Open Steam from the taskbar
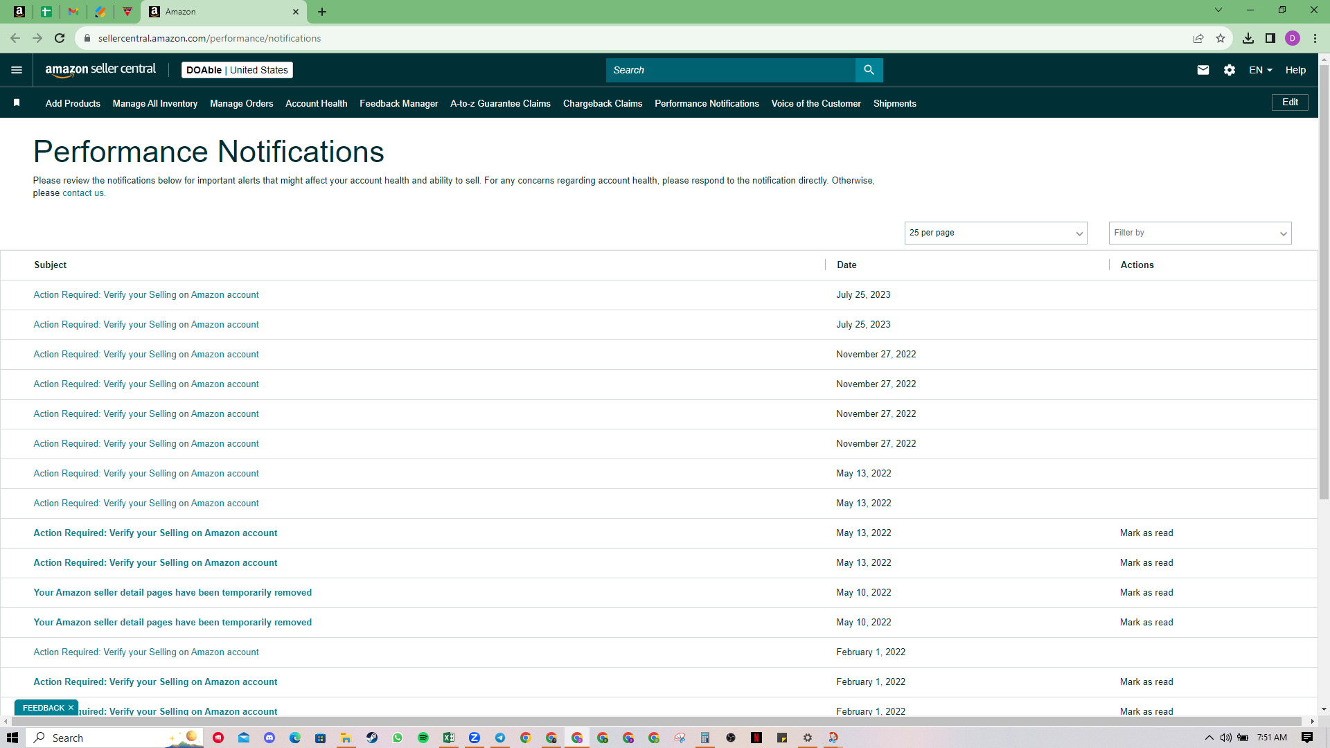1330x748 pixels. pos(372,738)
